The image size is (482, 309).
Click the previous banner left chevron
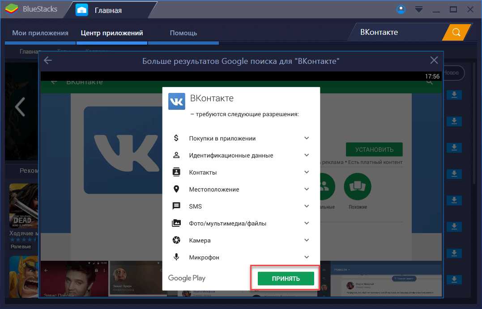click(x=20, y=107)
